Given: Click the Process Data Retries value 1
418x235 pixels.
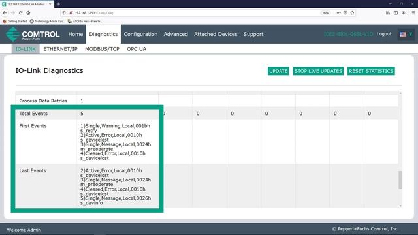Looking at the screenshot, I should point(82,101).
